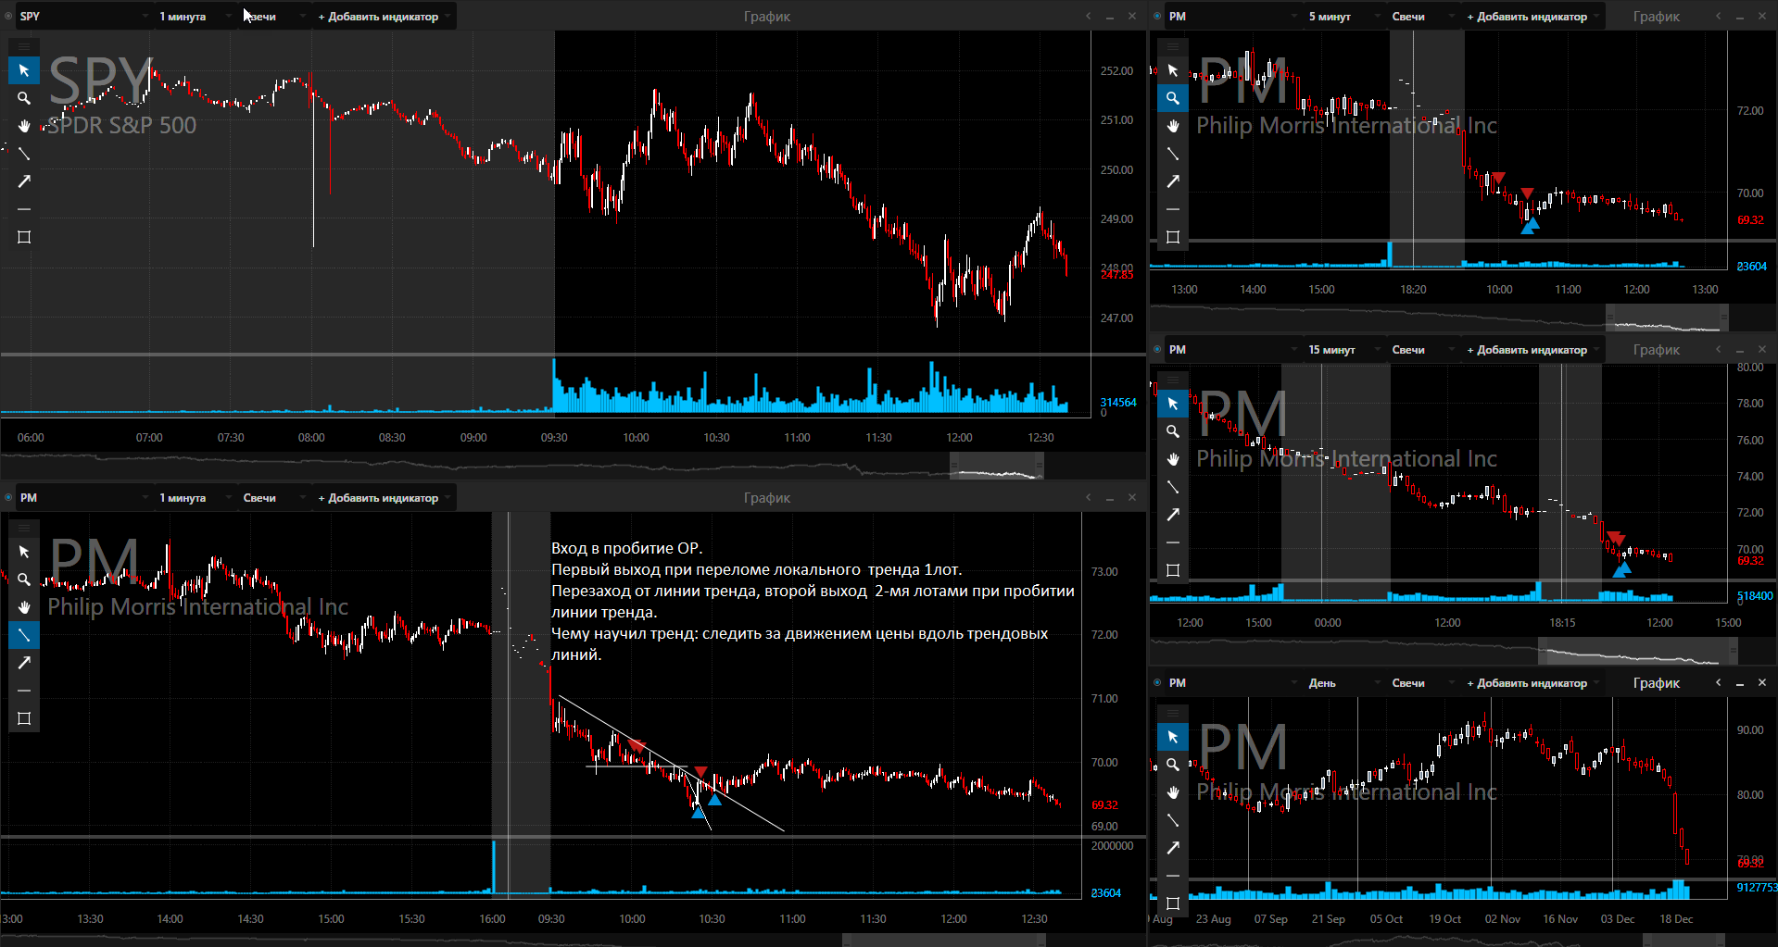Screen dimensions: 1778x947
Task: Toggle the link circle in PM daily chart header
Action: (1157, 682)
